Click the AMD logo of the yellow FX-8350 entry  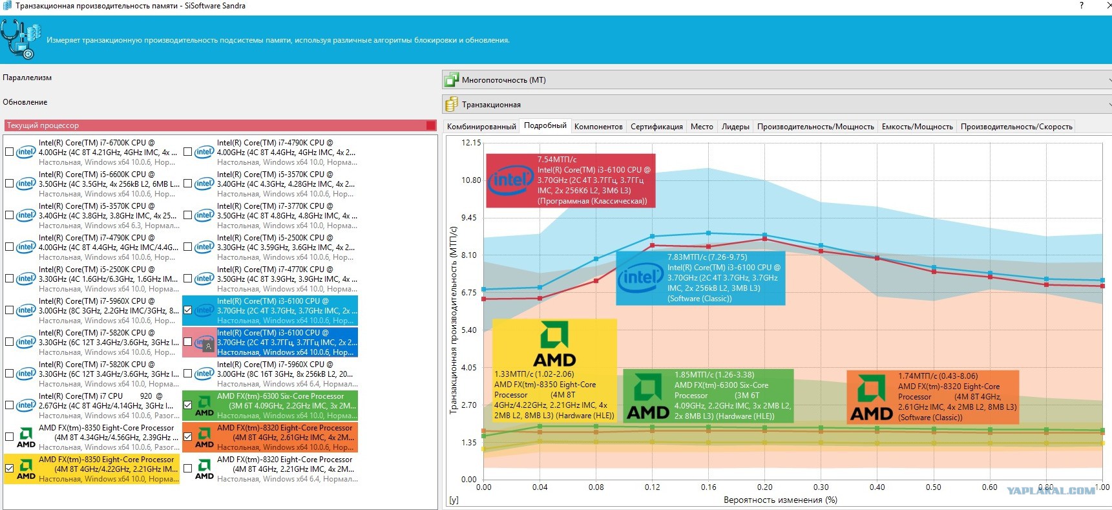26,469
